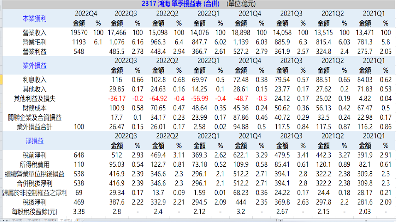This screenshot has width=398, height=222.
Task: Click finance cost value '100.9'
Action: click(x=117, y=108)
